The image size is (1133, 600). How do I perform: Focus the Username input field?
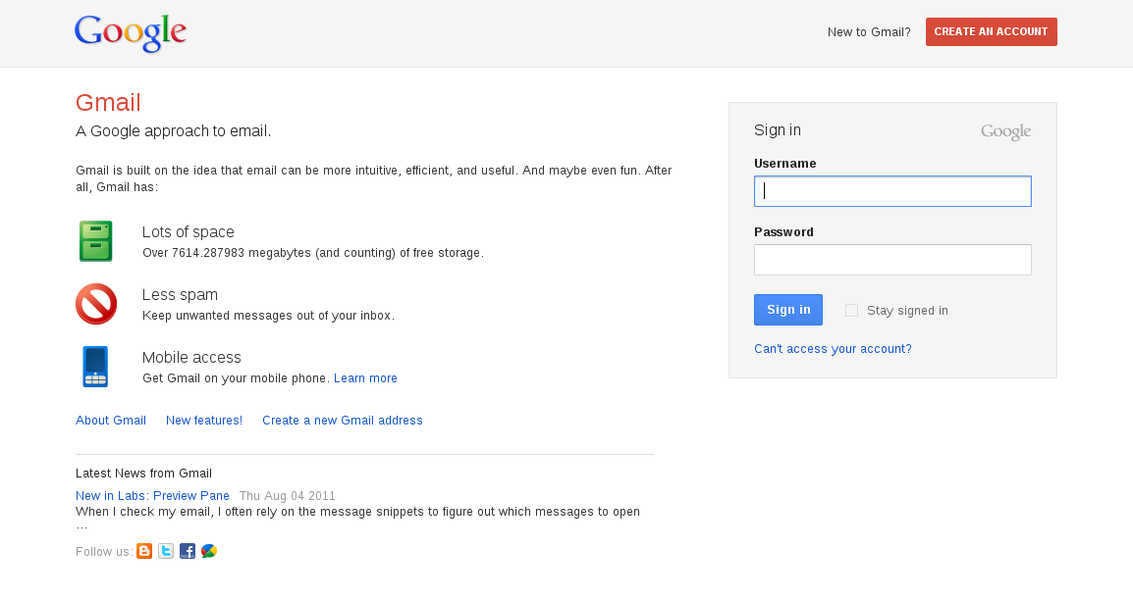pyautogui.click(x=892, y=191)
